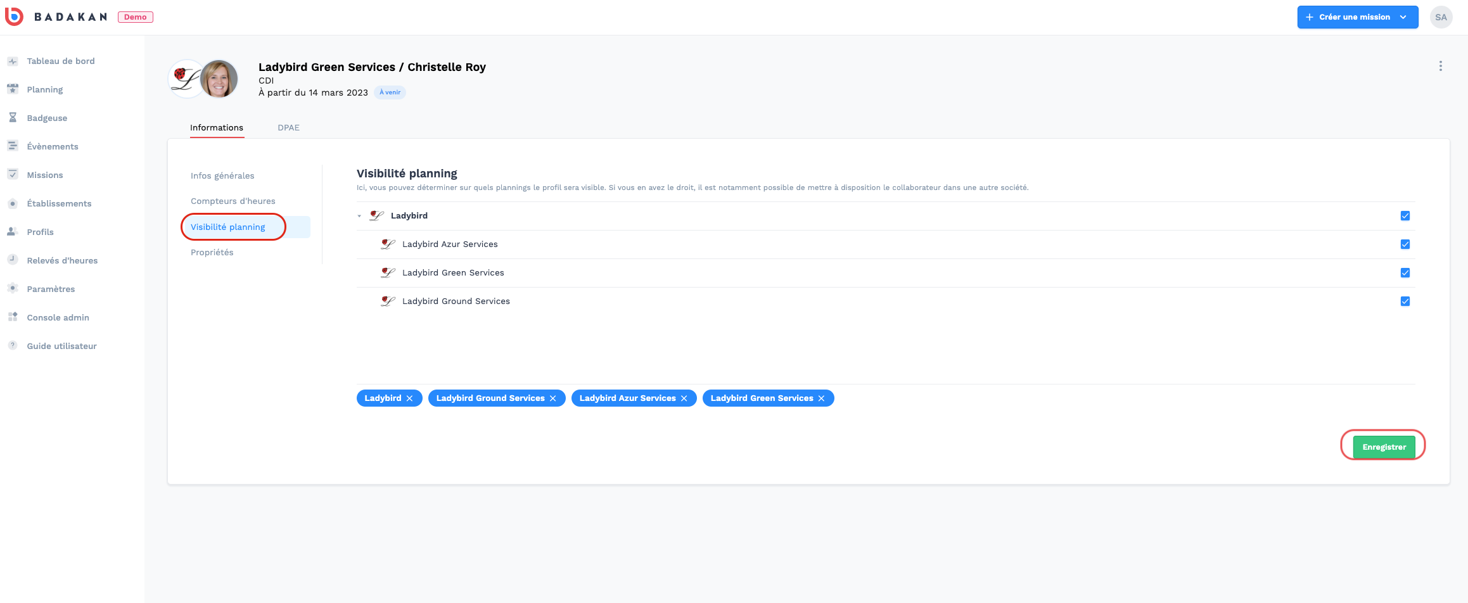Viewport: 1468px width, 603px height.
Task: Click the Évènements list icon
Action: 13,146
